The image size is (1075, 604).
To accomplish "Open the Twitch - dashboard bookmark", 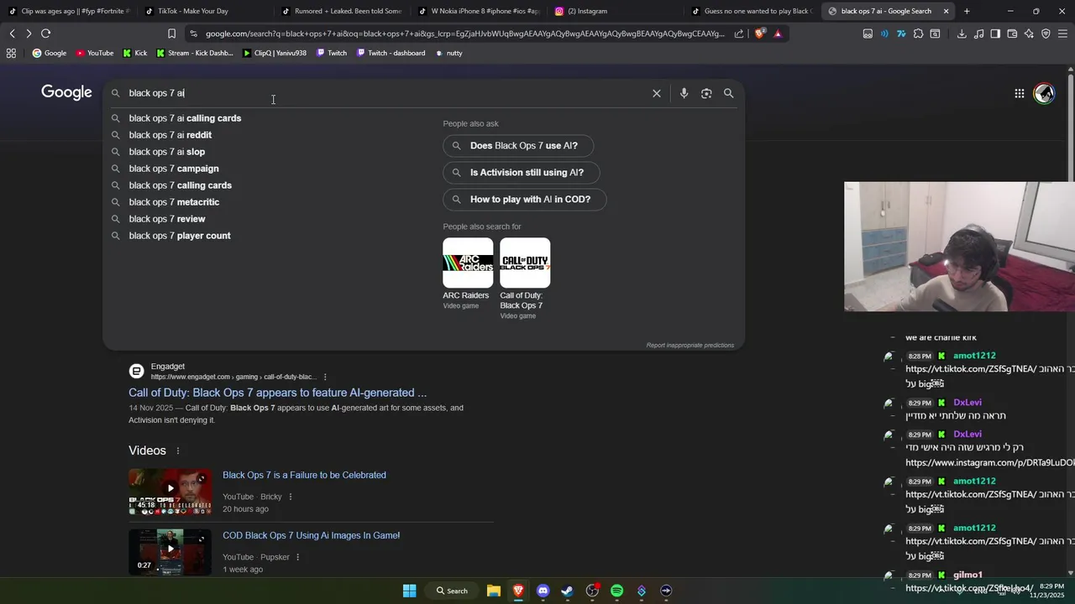I will (x=391, y=53).
